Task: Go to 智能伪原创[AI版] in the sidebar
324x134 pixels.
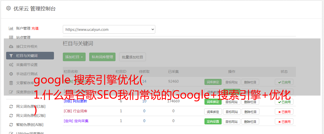Action: coord(30,125)
